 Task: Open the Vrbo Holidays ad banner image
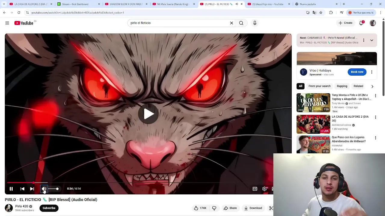pos(337,58)
